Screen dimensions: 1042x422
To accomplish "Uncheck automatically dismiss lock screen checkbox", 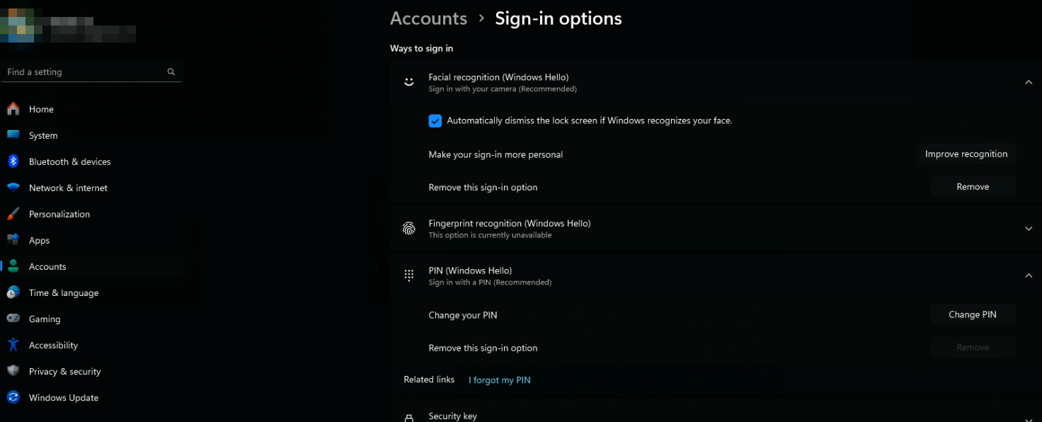I will click(x=435, y=120).
